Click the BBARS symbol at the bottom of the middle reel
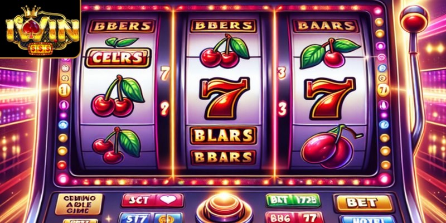446x223 pixels. click(224, 158)
